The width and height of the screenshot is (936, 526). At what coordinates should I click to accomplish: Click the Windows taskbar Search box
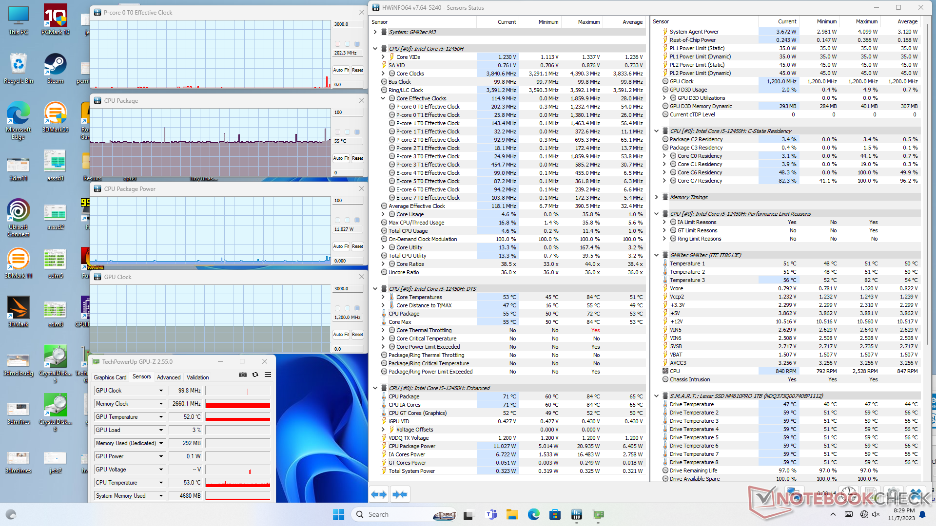pyautogui.click(x=405, y=514)
